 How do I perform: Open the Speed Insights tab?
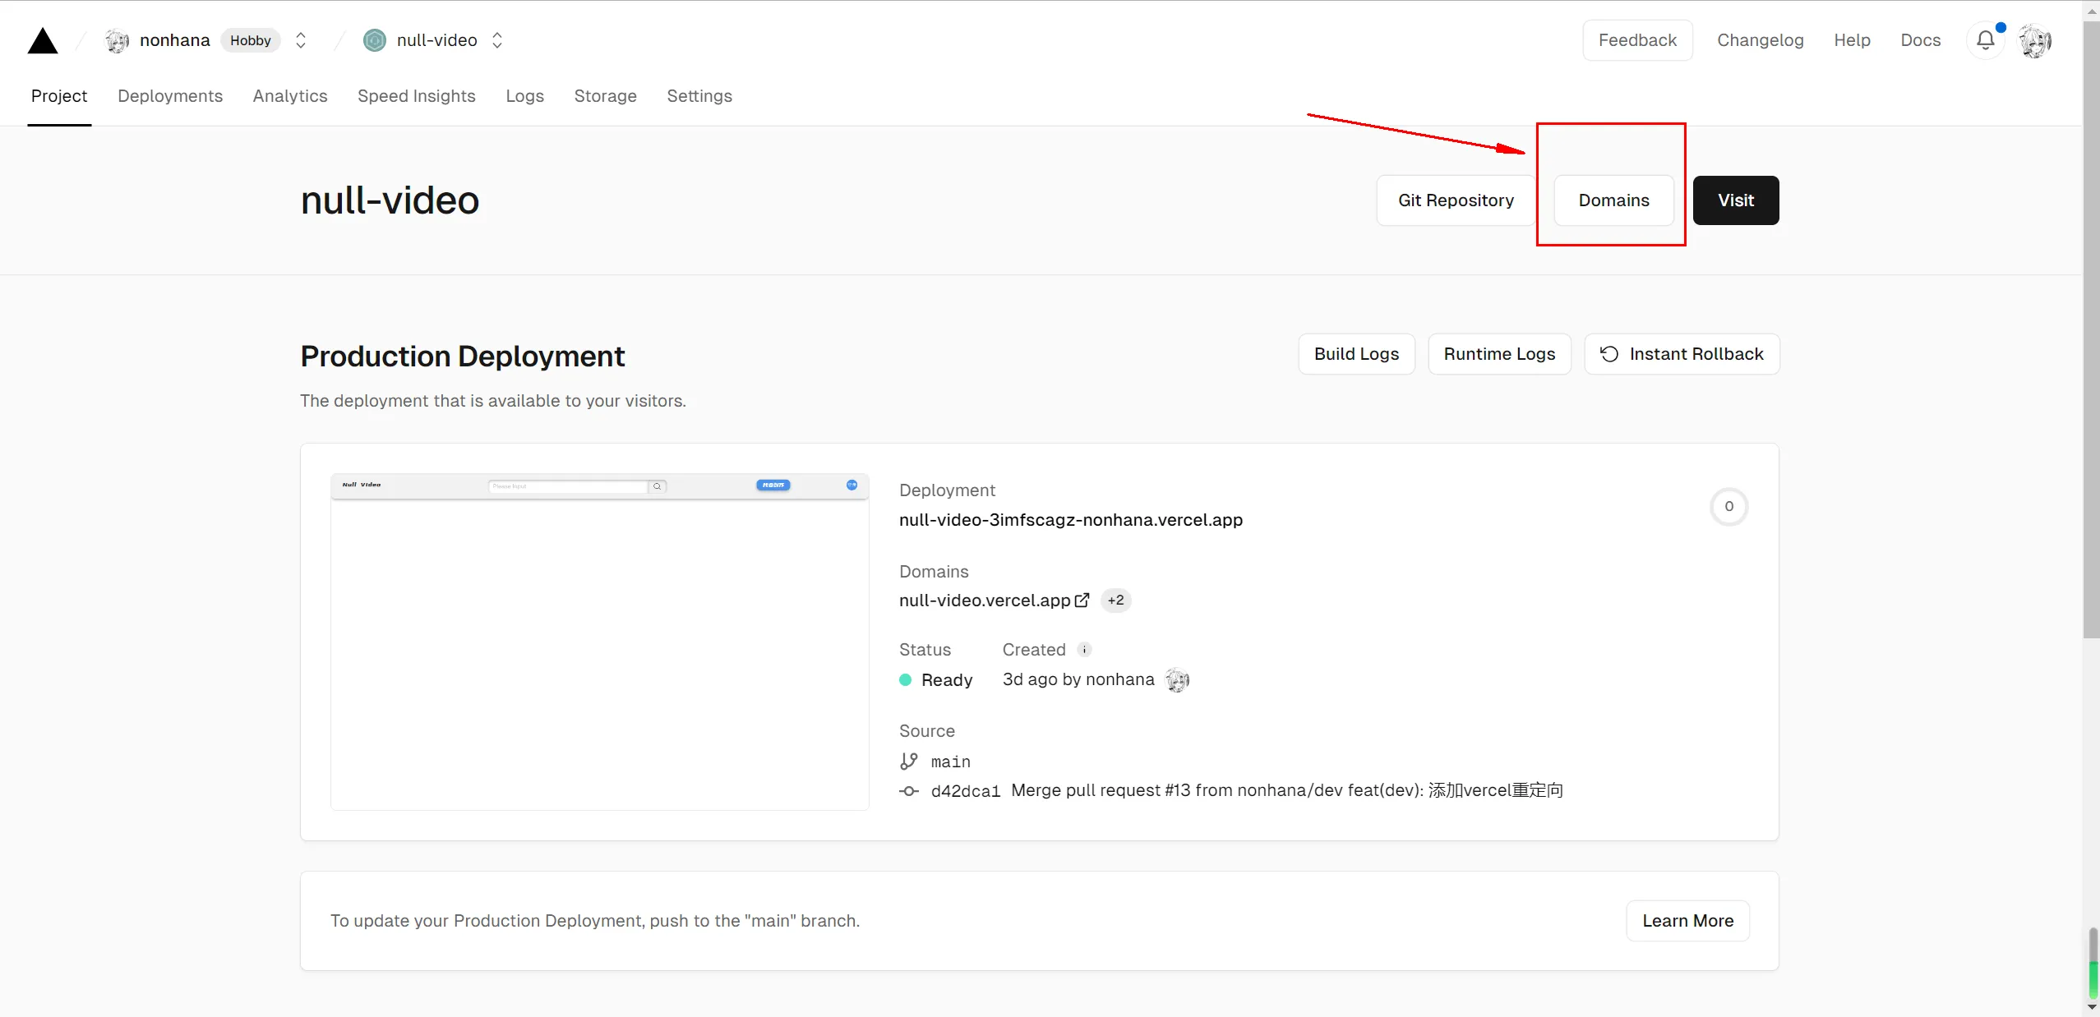(416, 96)
